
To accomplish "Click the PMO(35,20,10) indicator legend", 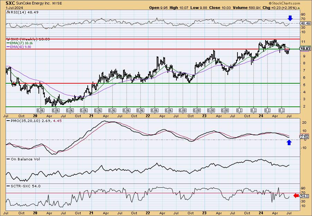I will pyautogui.click(x=34, y=121).
